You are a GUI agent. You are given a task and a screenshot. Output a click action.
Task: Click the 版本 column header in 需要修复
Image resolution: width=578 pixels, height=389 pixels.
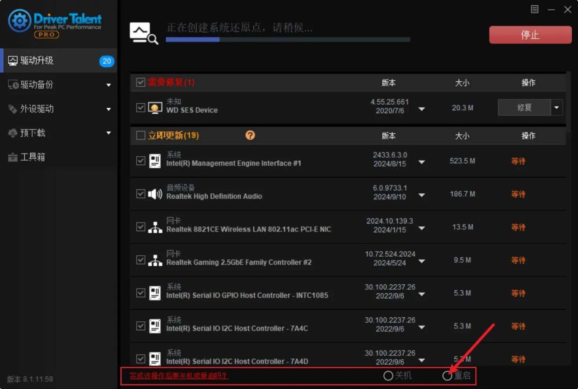pyautogui.click(x=388, y=83)
